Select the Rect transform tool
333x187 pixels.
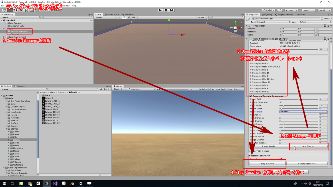click(x=27, y=10)
